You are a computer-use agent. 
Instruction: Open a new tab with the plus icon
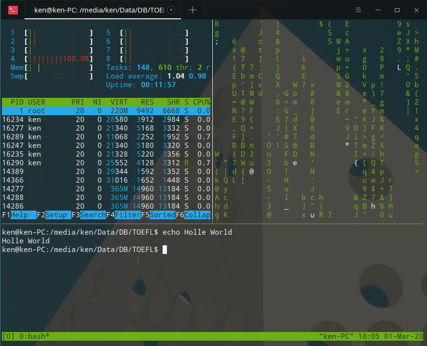click(193, 10)
